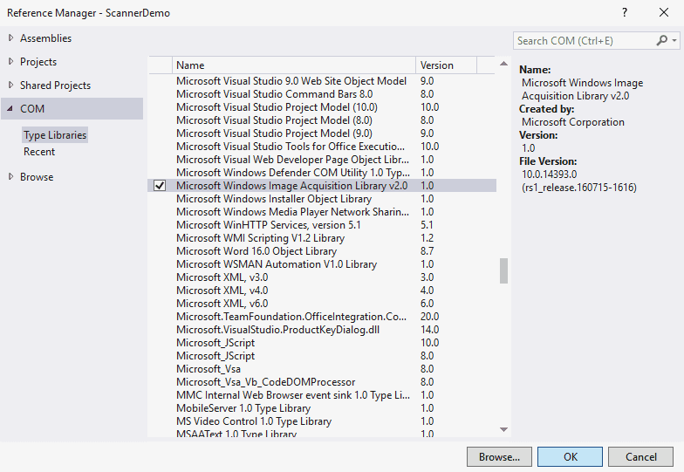Uncheck Microsoft Windows Image Acquisition Library checkbox
Image resolution: width=684 pixels, height=472 pixels.
tap(160, 185)
